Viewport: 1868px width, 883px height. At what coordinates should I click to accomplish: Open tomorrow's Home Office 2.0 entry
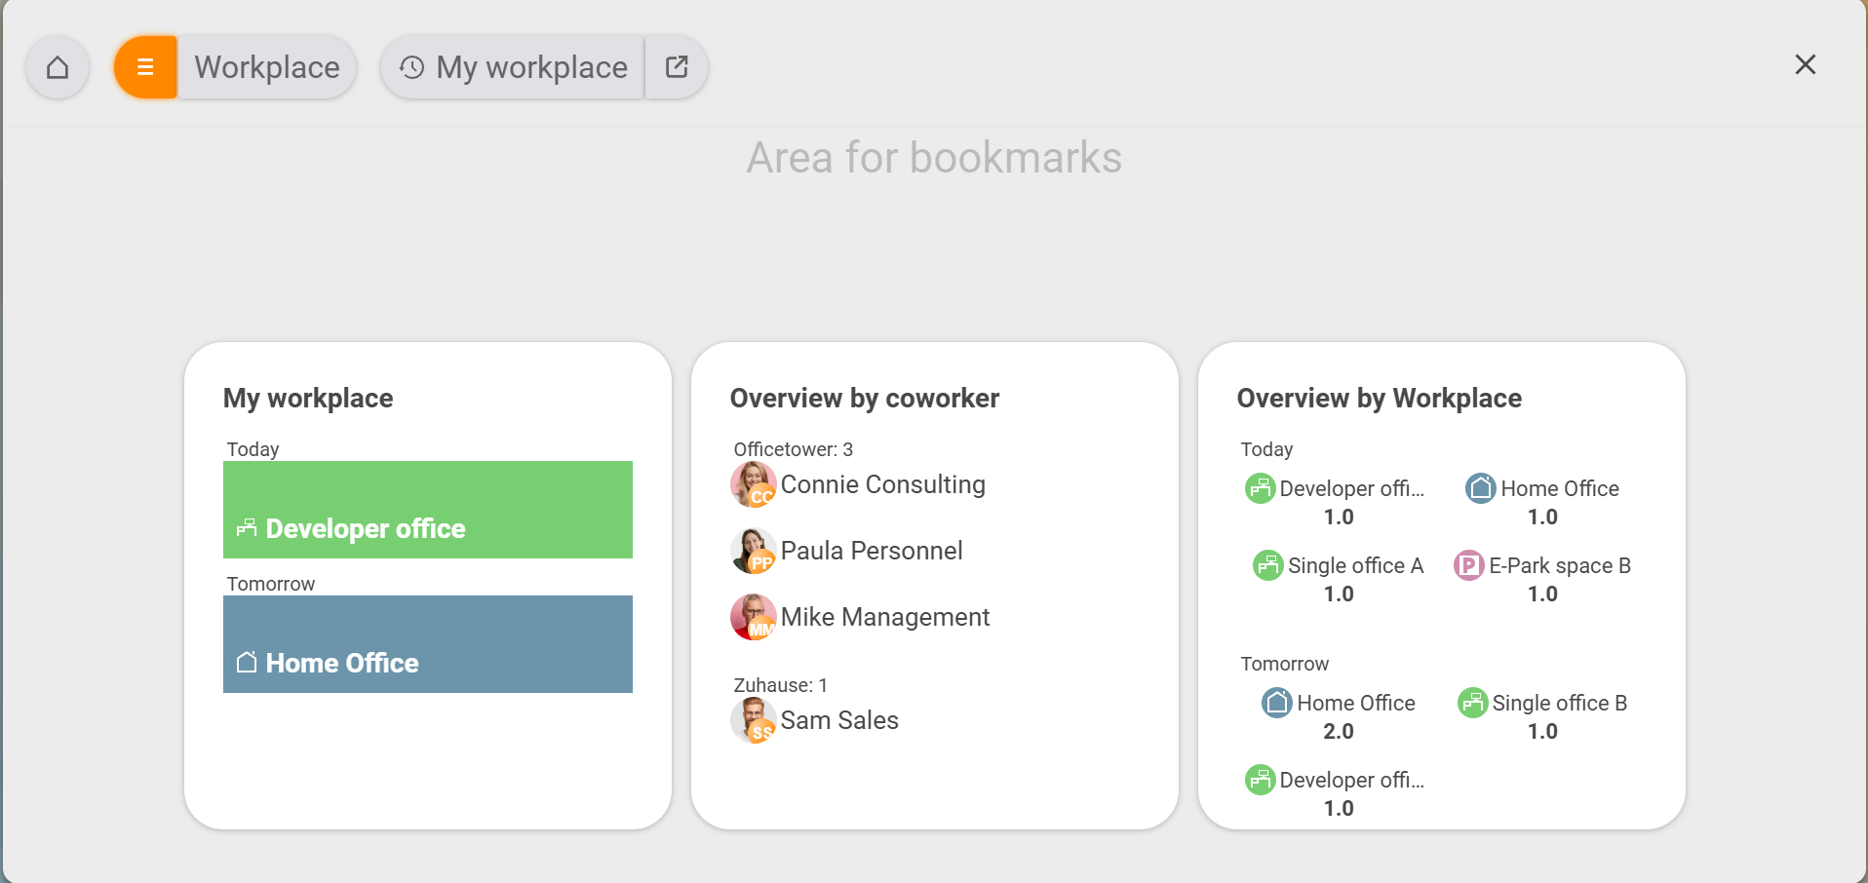coord(1339,716)
